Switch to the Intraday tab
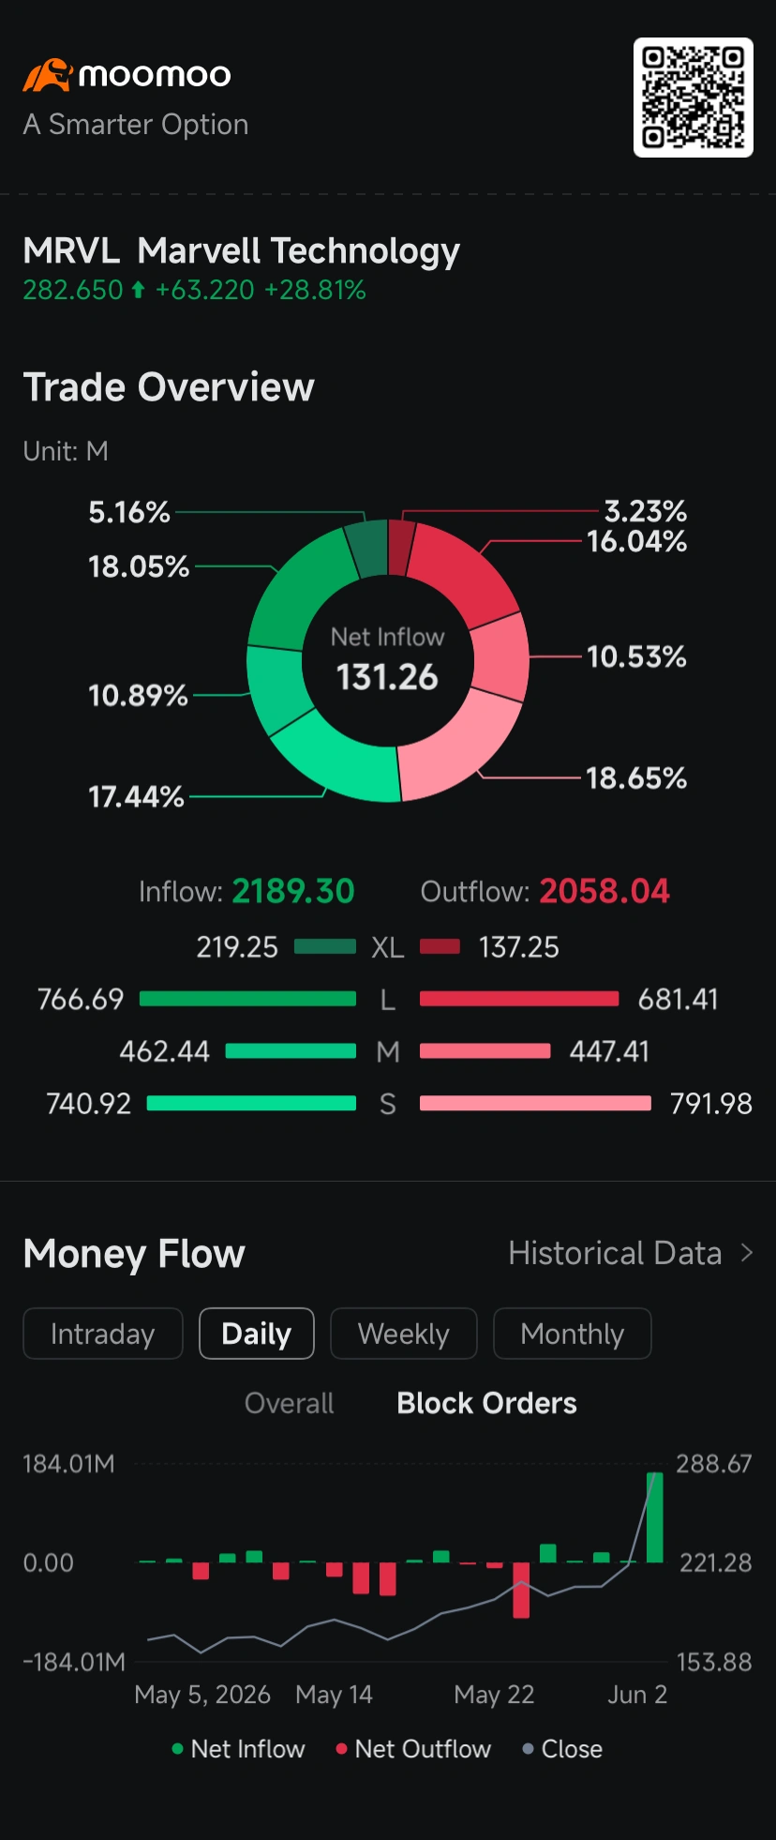 click(103, 1334)
